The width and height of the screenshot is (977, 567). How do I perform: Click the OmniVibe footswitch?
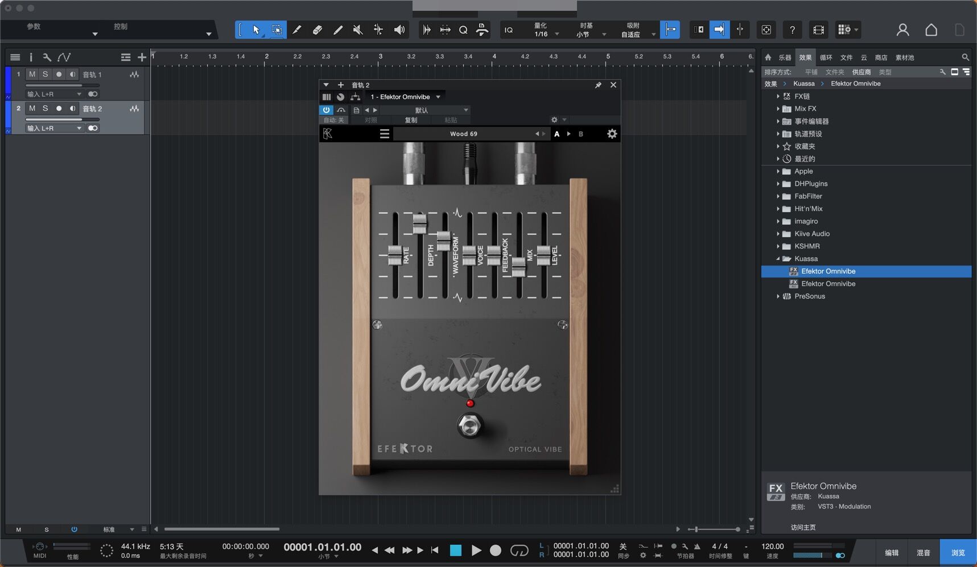click(469, 425)
